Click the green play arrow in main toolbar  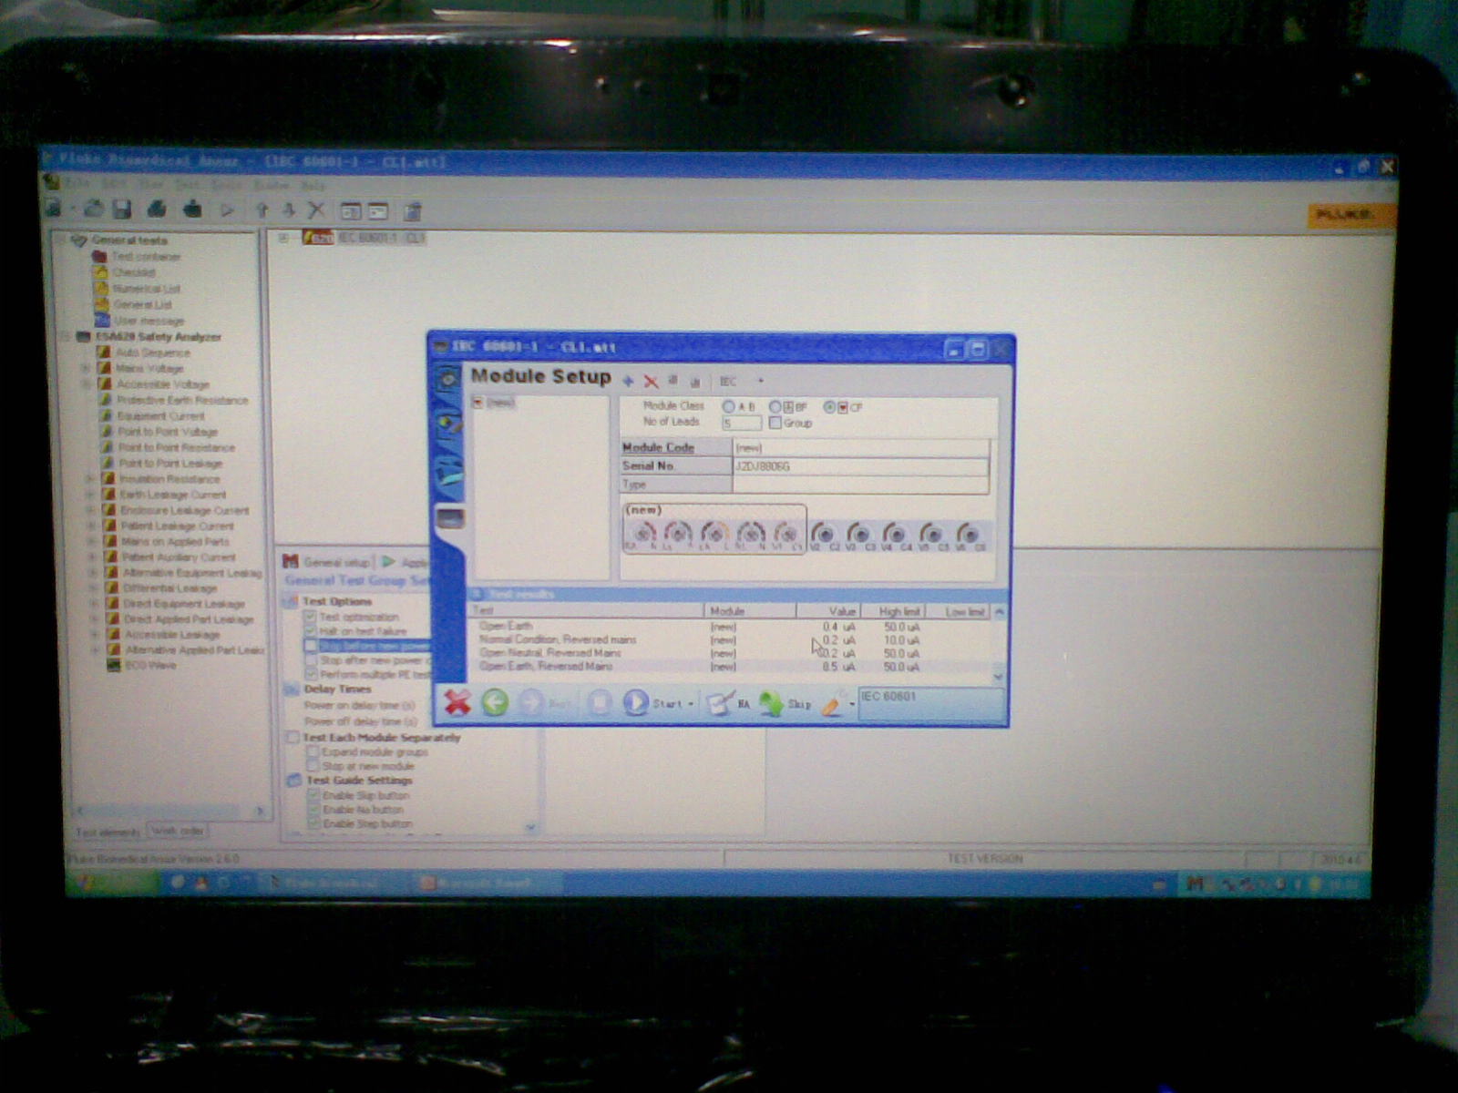click(227, 210)
